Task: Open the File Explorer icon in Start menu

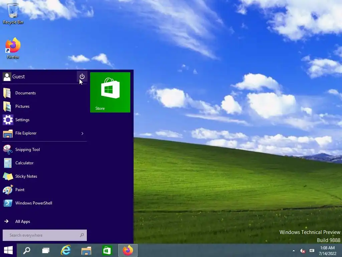Action: click(8, 133)
